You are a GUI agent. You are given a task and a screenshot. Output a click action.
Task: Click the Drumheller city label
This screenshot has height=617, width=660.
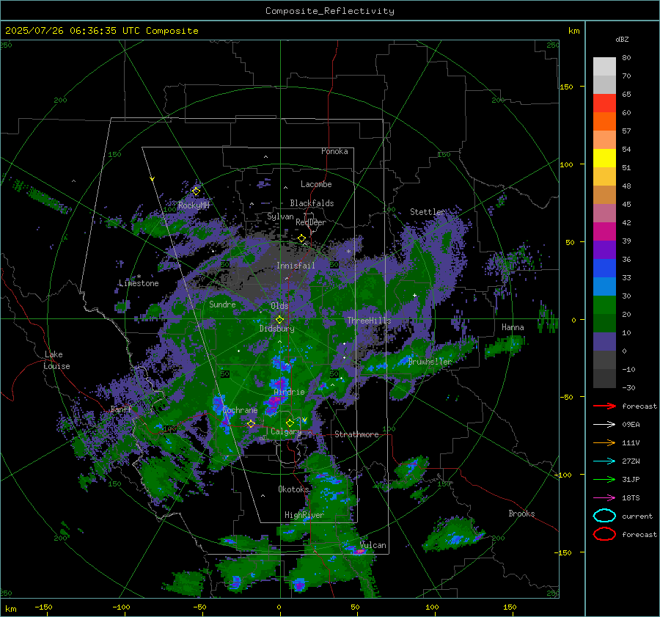tap(430, 362)
